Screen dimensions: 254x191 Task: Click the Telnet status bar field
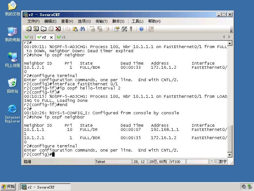coord(113,162)
